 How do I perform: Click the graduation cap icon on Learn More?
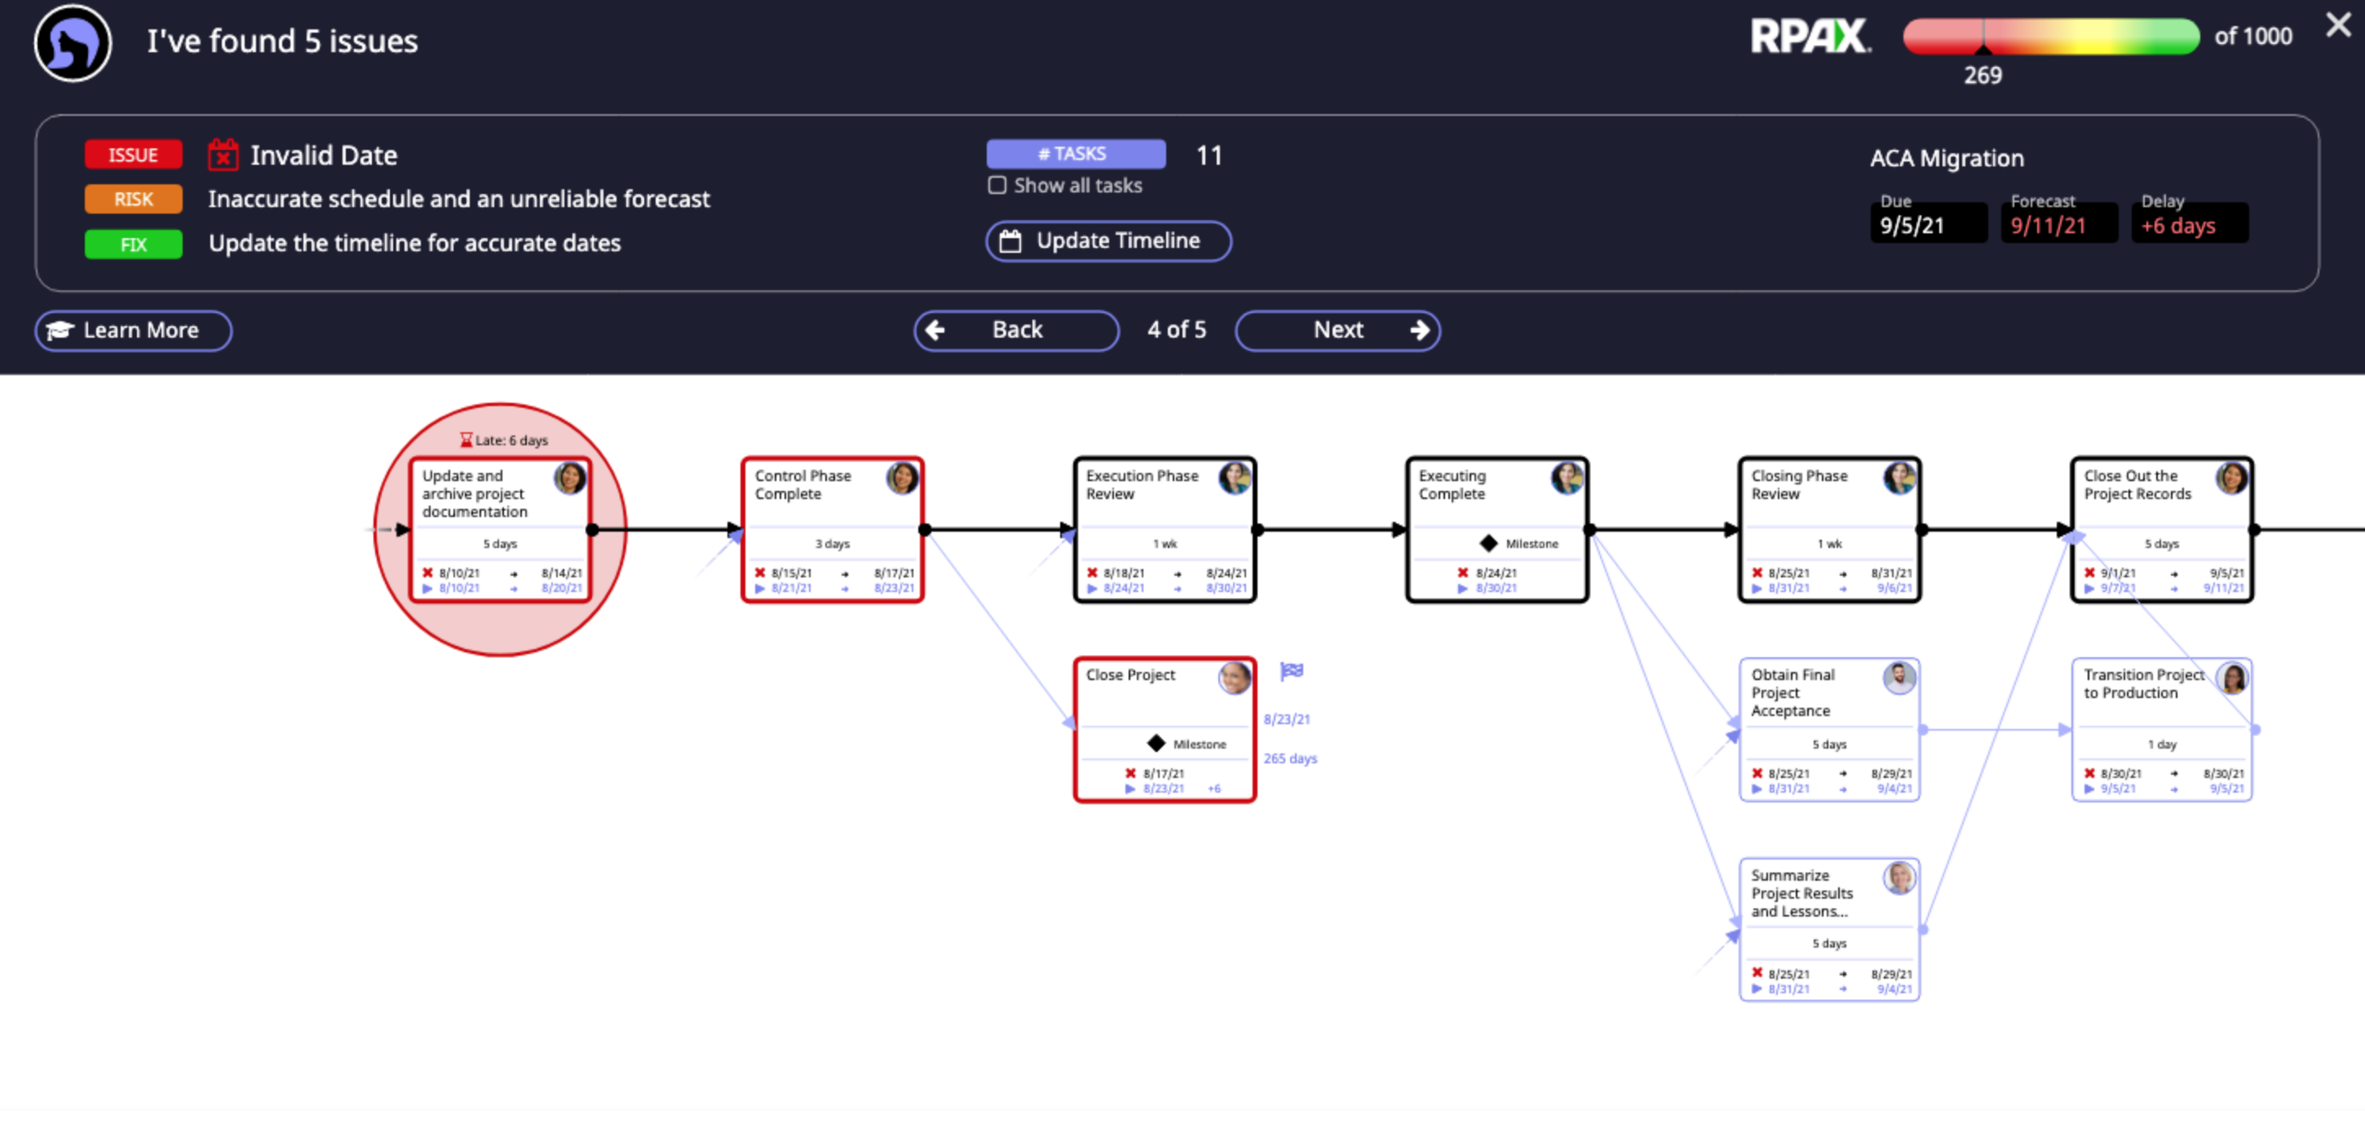[59, 330]
